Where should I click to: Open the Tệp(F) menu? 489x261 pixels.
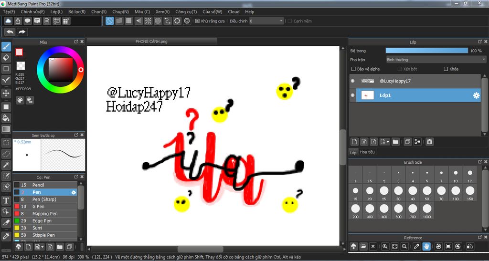9,11
